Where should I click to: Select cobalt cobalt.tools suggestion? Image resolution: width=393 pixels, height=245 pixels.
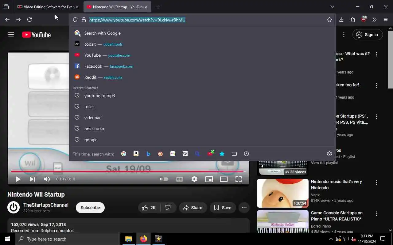[x=202, y=44]
